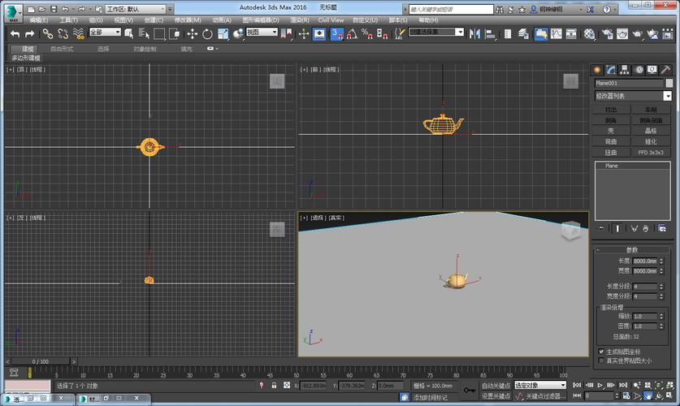The image size is (680, 406).
Task: Open the Utilities hammer panel icon
Action: click(665, 70)
